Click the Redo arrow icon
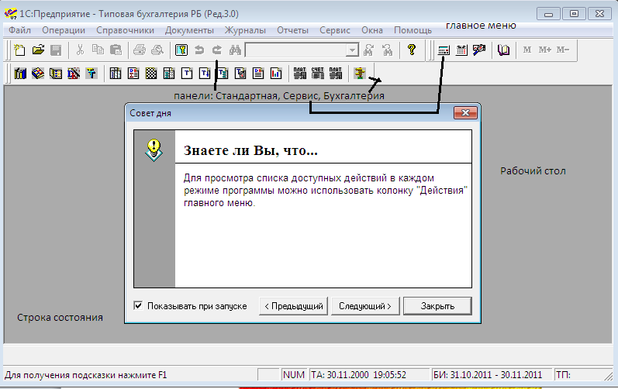The height and width of the screenshot is (389, 618). click(x=217, y=50)
